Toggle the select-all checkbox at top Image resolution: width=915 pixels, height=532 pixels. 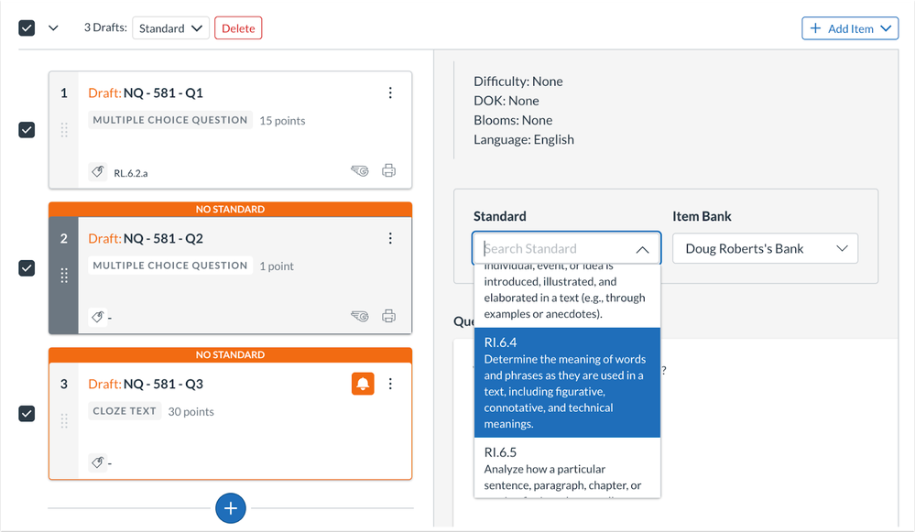click(27, 27)
